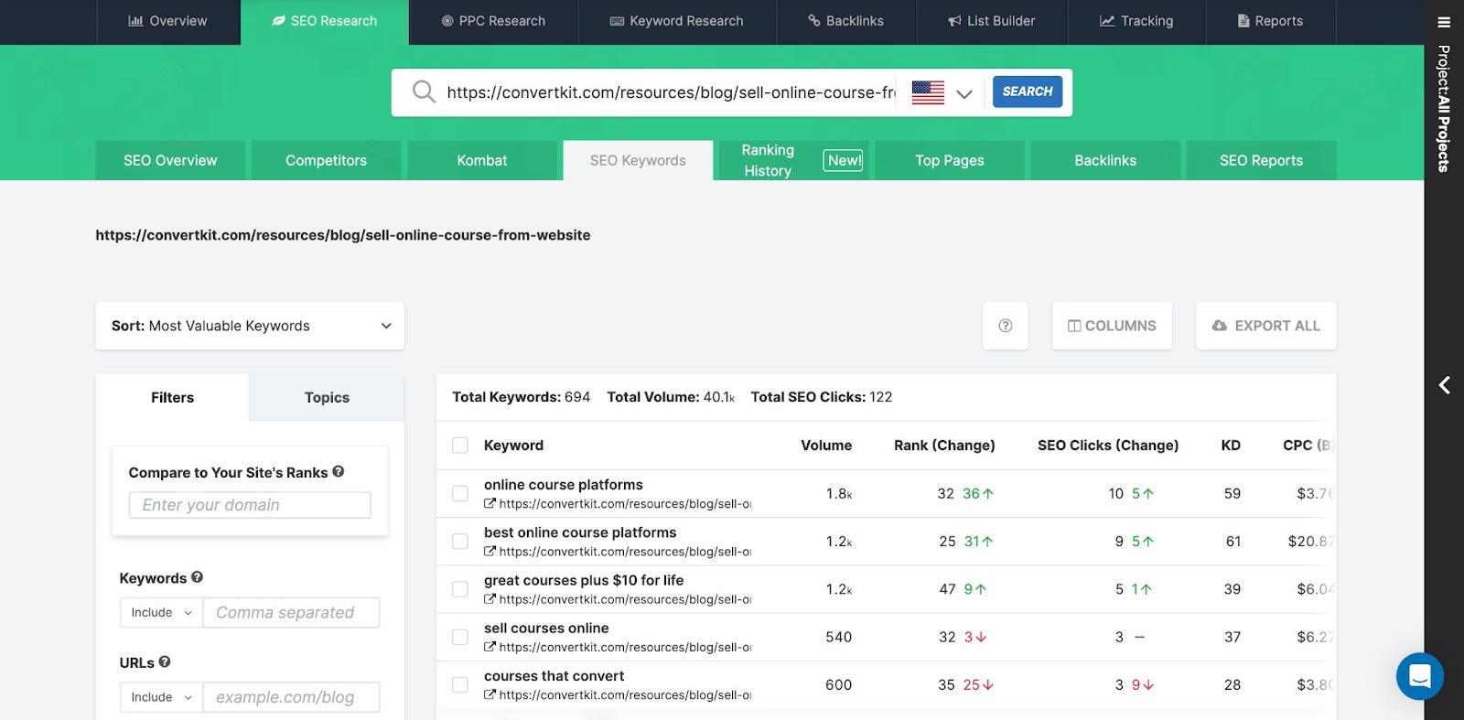Sort by the Rank (Change) column header
Image resolution: width=1464 pixels, height=720 pixels.
[x=944, y=445]
